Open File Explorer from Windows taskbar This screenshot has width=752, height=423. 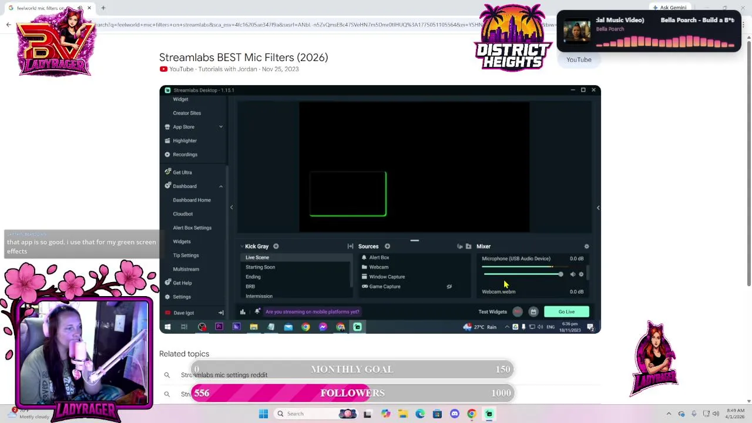[403, 414]
